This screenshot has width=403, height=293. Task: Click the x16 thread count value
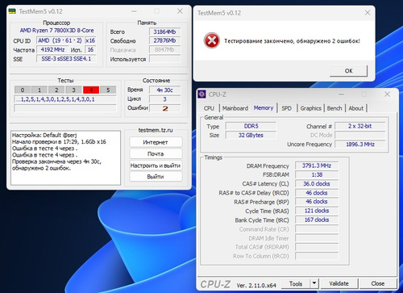(90, 40)
